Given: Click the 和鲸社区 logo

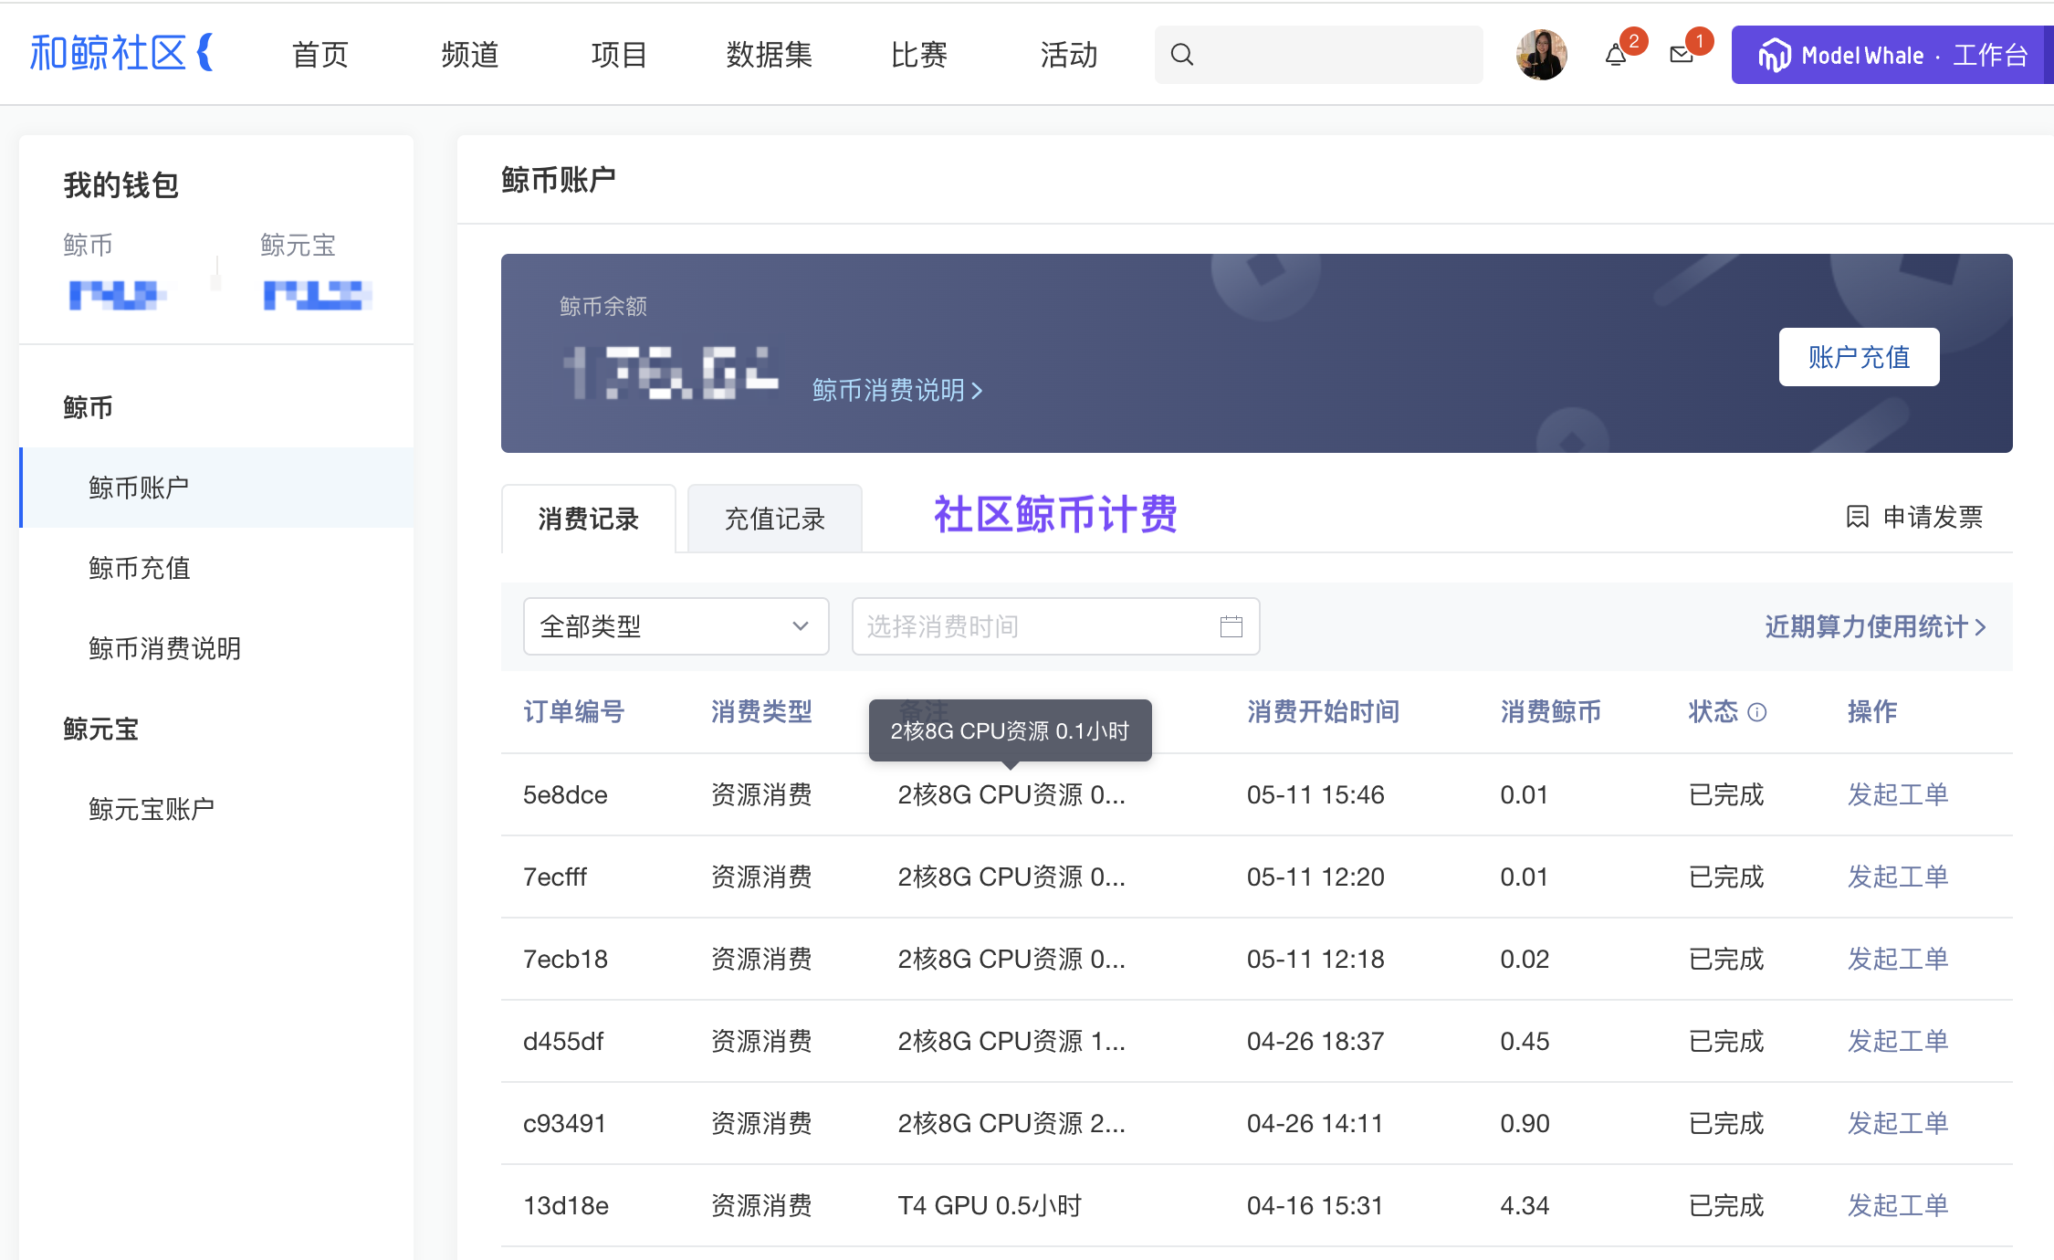Looking at the screenshot, I should coord(121,53).
